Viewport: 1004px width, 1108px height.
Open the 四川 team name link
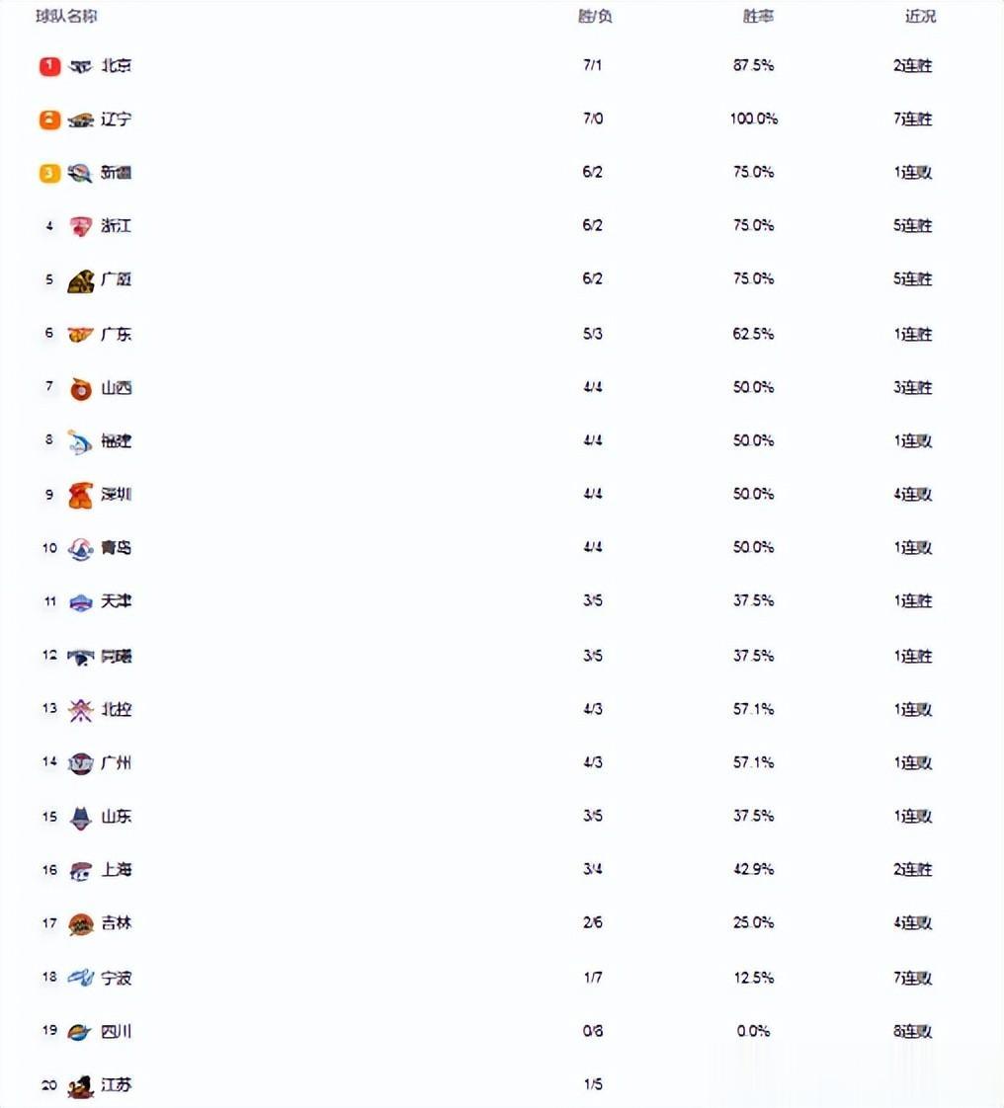(x=116, y=1032)
